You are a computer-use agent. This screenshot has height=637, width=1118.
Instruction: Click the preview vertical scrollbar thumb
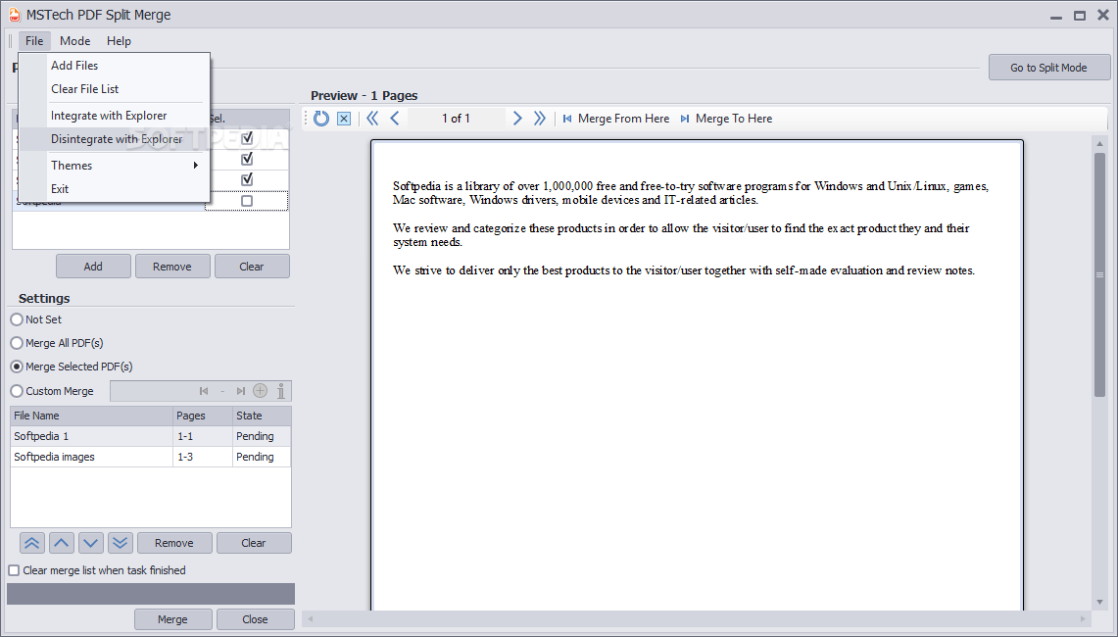(x=1099, y=274)
